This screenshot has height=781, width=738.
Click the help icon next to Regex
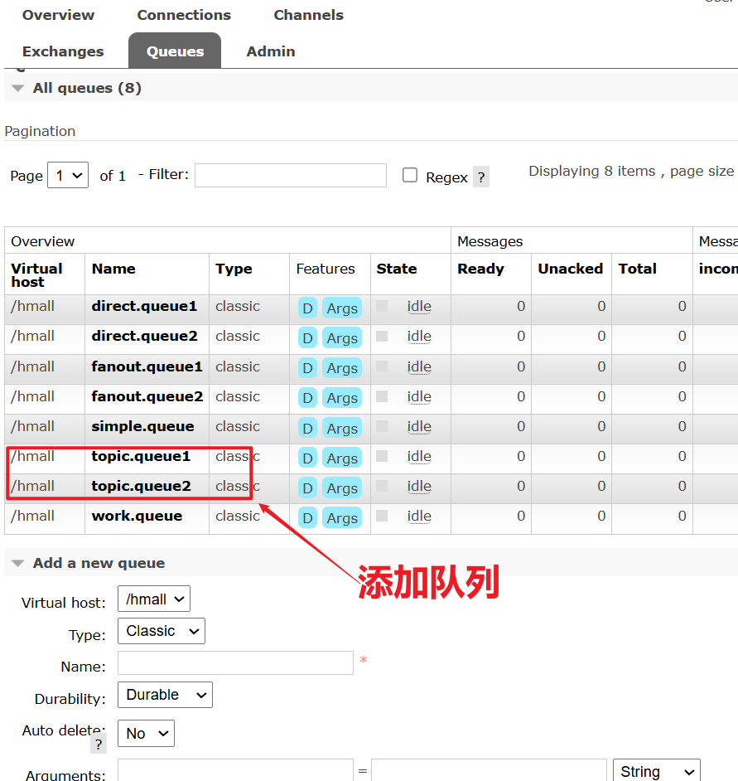point(480,177)
